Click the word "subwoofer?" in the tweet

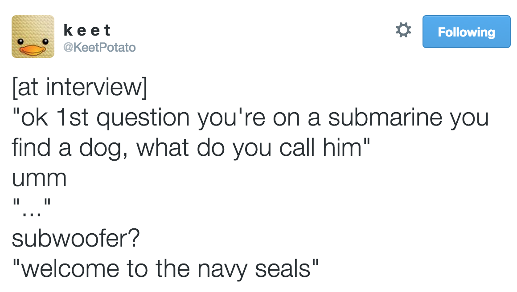click(76, 238)
